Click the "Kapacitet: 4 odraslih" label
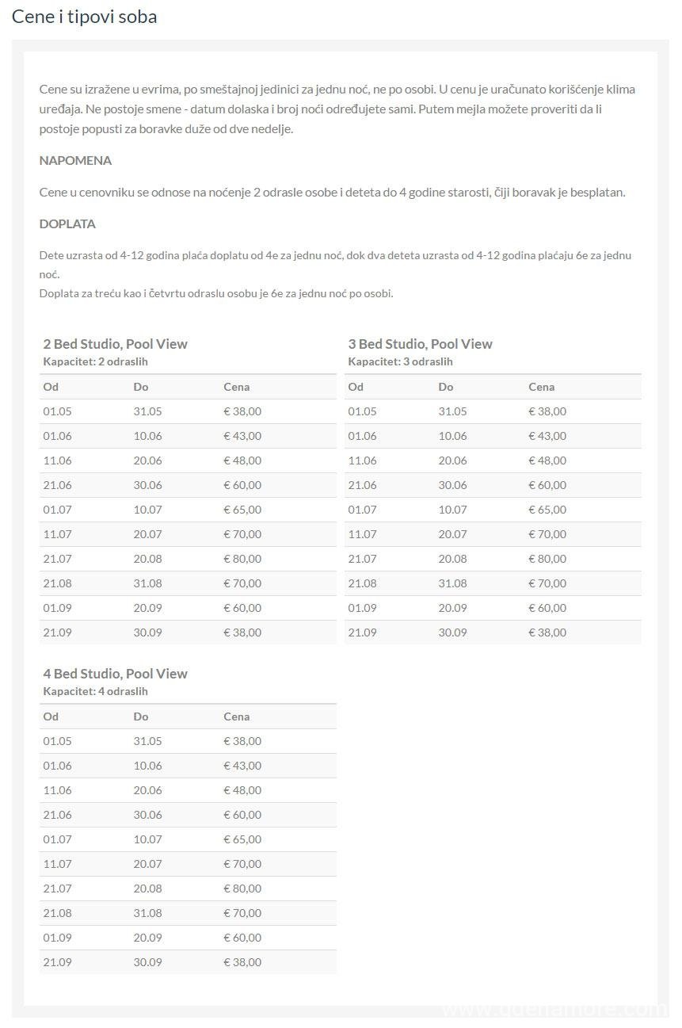 (x=95, y=691)
